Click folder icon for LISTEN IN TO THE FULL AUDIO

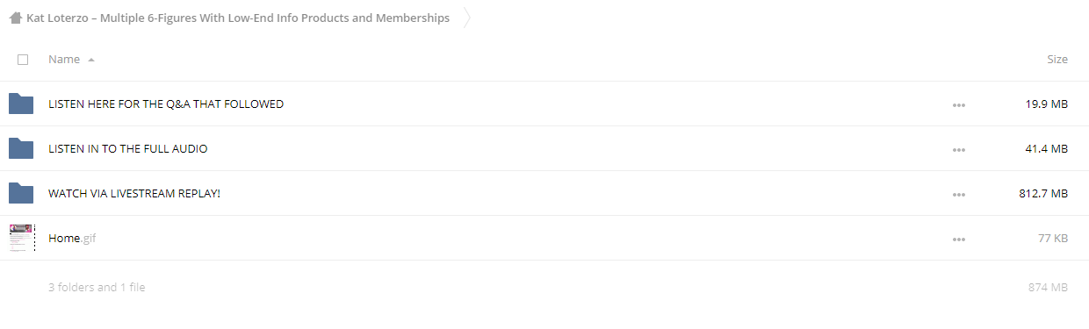21,148
